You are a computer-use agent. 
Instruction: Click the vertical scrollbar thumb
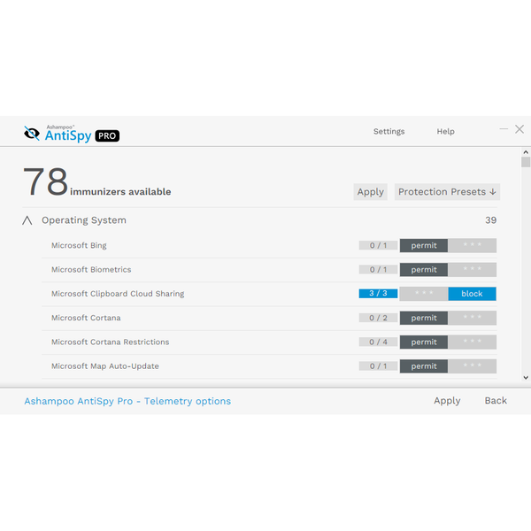526,162
